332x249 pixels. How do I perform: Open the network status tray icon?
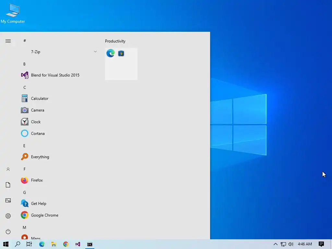click(x=283, y=244)
